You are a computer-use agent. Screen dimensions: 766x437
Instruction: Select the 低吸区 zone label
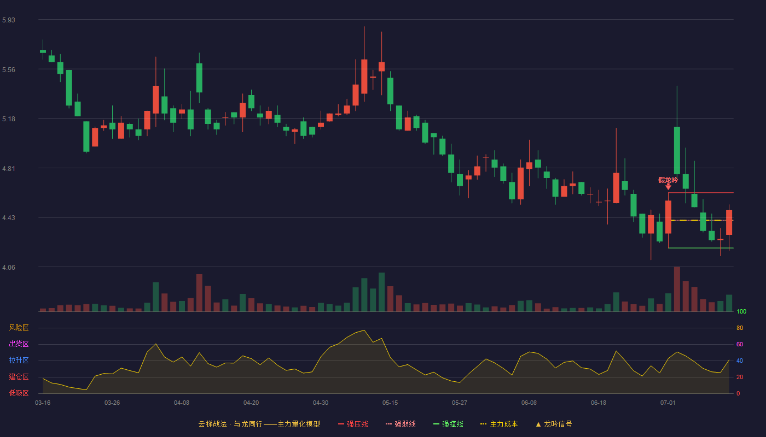pyautogui.click(x=19, y=393)
